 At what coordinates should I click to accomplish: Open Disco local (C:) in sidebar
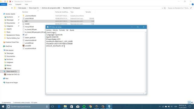coord(12,71)
